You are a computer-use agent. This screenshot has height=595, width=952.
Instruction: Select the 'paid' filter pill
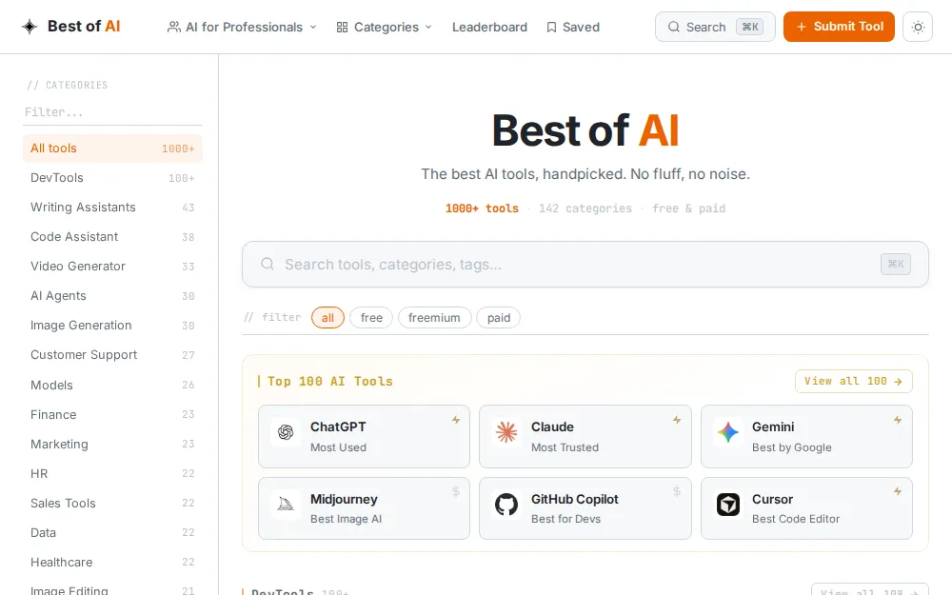pyautogui.click(x=499, y=318)
